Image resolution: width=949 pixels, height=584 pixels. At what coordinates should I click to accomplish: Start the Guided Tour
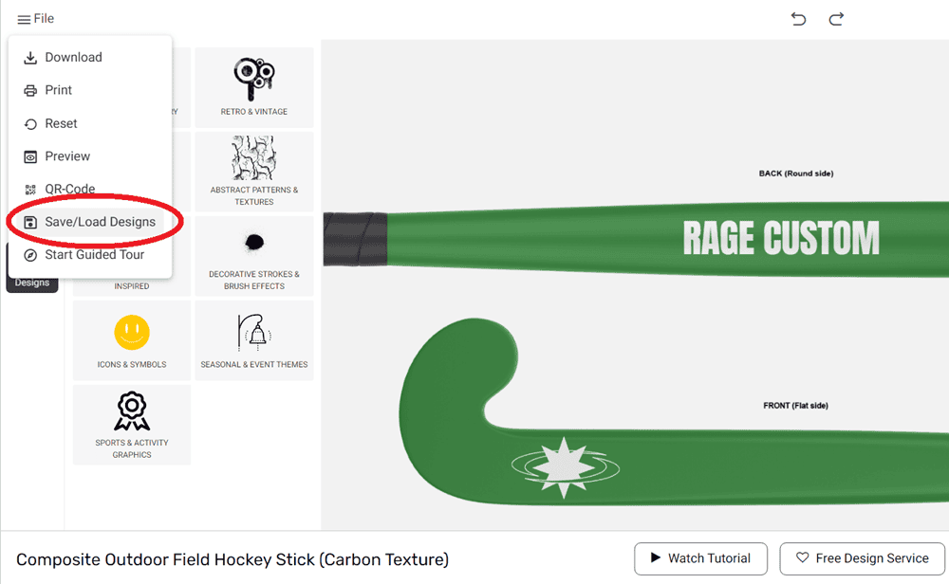(94, 255)
